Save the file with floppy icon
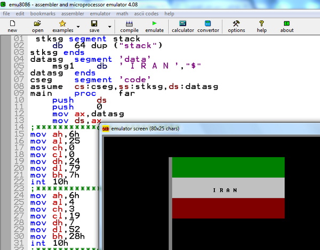 (94, 23)
